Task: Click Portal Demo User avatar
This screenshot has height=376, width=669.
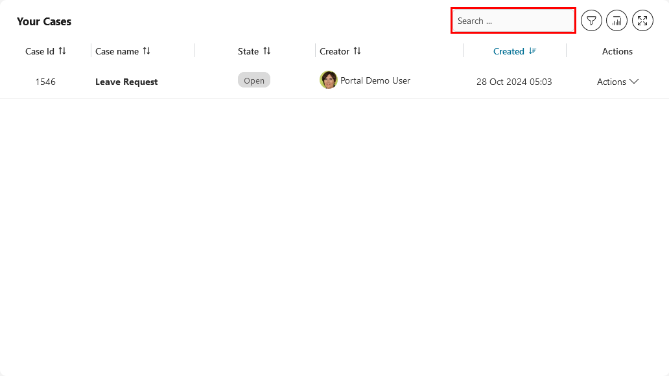Action: coord(328,80)
